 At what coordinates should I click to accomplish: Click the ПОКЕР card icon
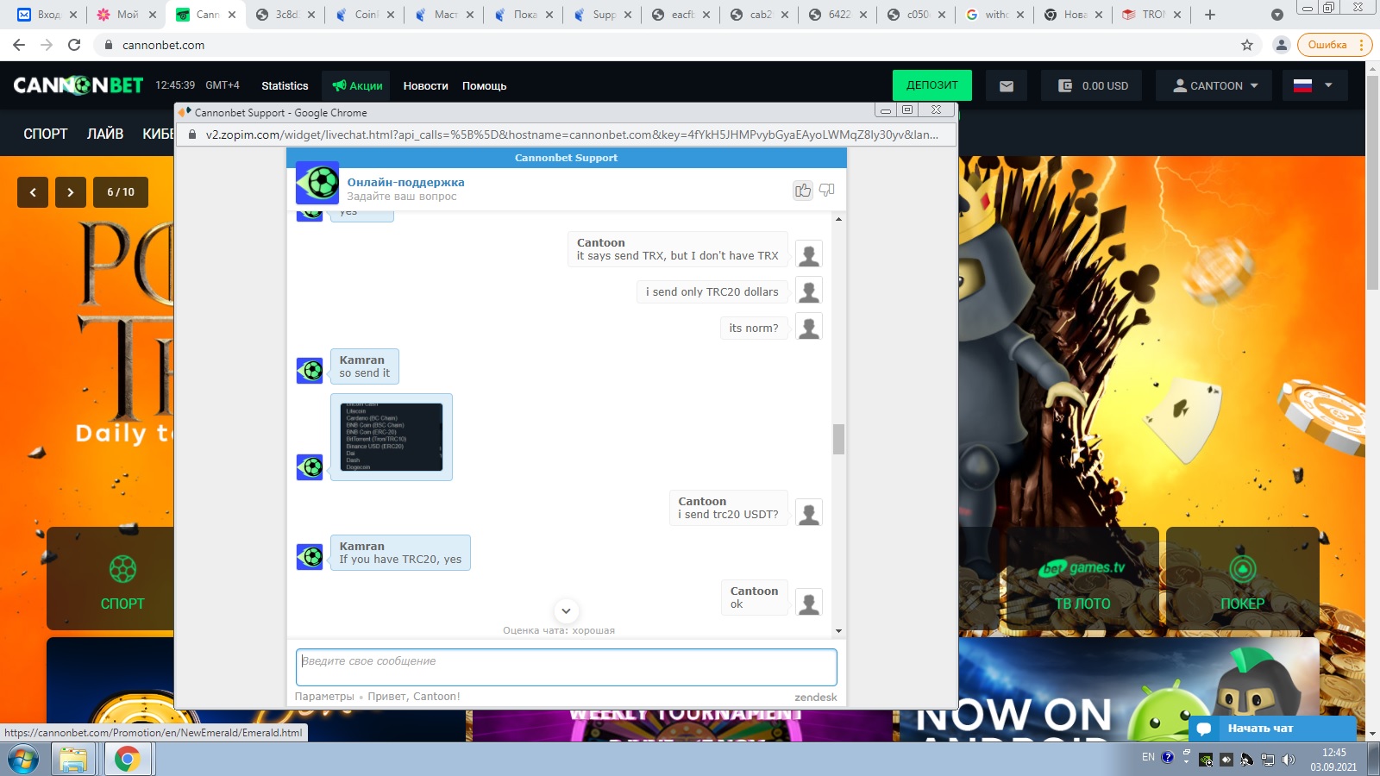1242,569
